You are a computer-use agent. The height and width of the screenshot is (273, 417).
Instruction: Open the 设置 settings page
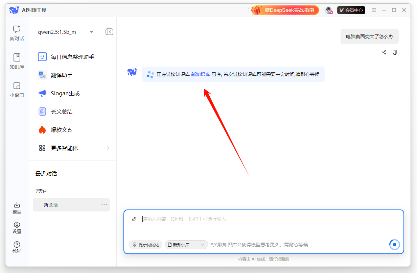pyautogui.click(x=17, y=227)
